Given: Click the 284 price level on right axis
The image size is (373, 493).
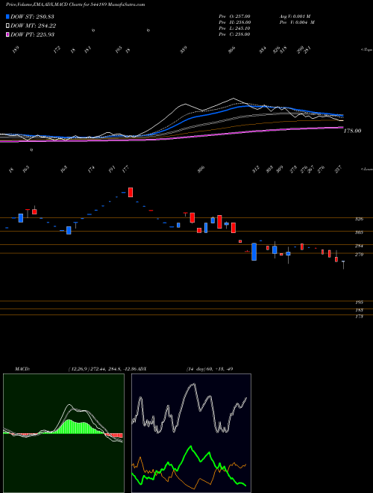Looking at the screenshot, I should point(359,246).
